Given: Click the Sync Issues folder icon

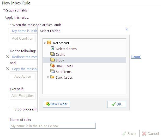Looking at the screenshot, I should 52,77.
